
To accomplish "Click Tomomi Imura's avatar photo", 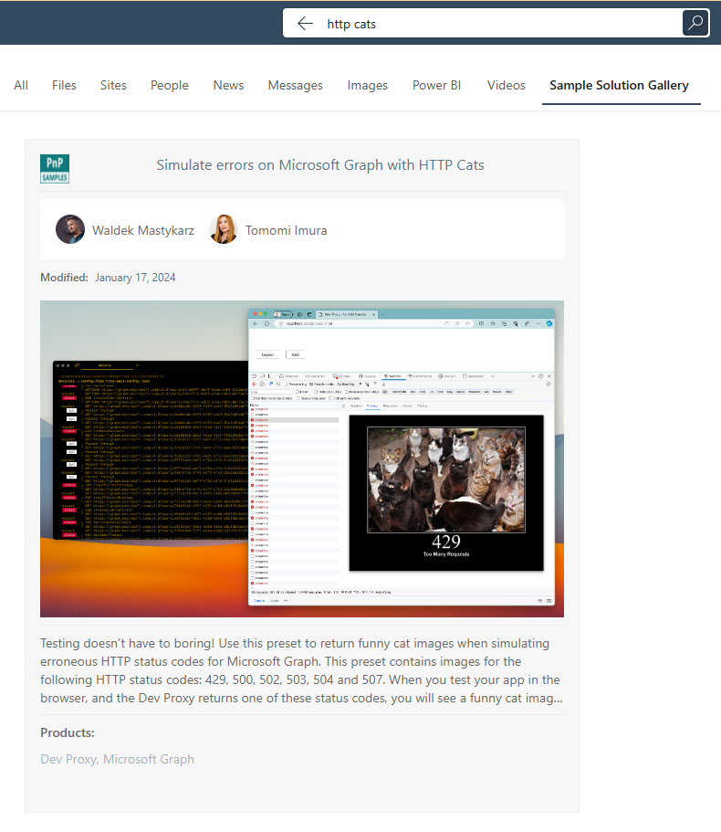I will pyautogui.click(x=224, y=229).
